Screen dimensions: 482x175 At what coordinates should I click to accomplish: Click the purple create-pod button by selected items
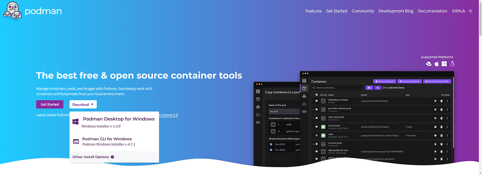click(x=377, y=88)
